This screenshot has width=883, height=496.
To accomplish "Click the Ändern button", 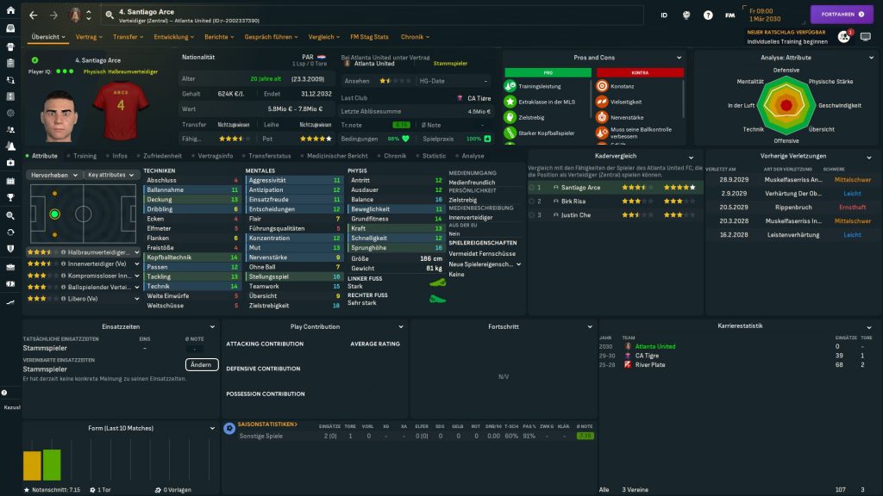I will pyautogui.click(x=201, y=364).
